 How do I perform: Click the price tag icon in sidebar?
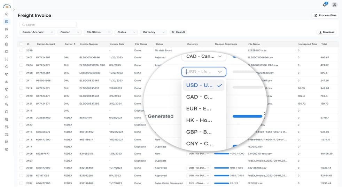click(x=7, y=66)
